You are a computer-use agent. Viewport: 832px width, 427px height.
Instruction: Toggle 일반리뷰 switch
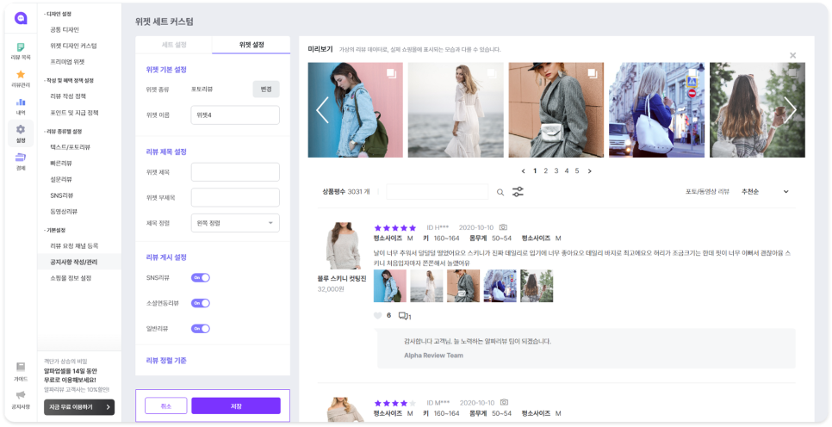pyautogui.click(x=201, y=328)
